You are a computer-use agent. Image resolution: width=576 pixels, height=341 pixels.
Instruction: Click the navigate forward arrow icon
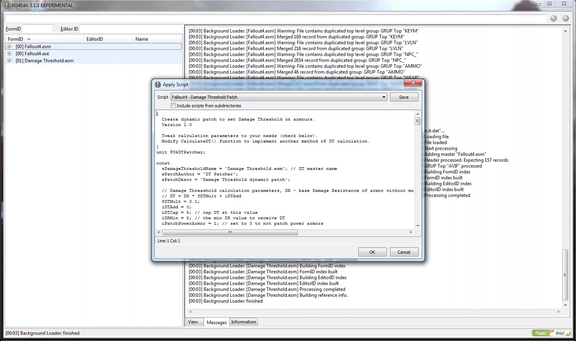pos(565,18)
